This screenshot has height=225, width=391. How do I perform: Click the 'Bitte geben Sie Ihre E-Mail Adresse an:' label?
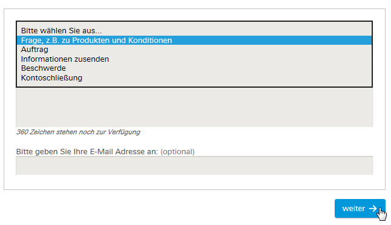click(x=87, y=151)
